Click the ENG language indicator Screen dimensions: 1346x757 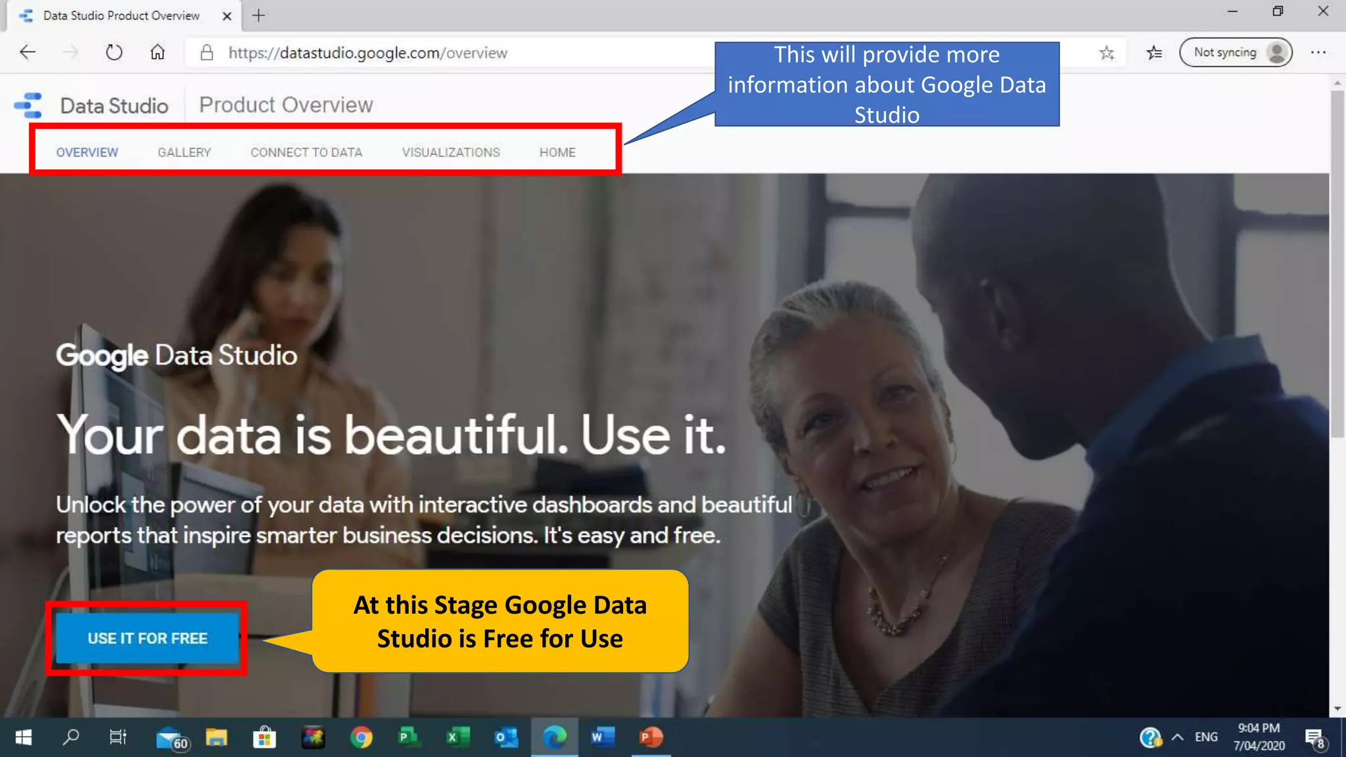(1206, 737)
